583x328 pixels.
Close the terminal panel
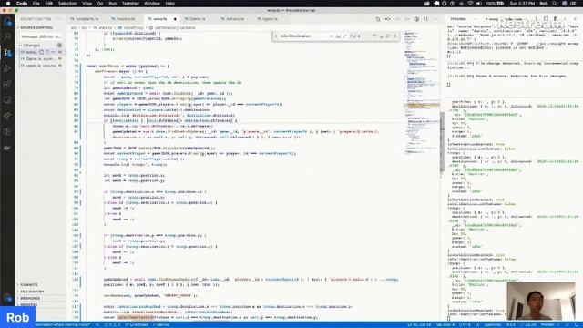(x=576, y=18)
